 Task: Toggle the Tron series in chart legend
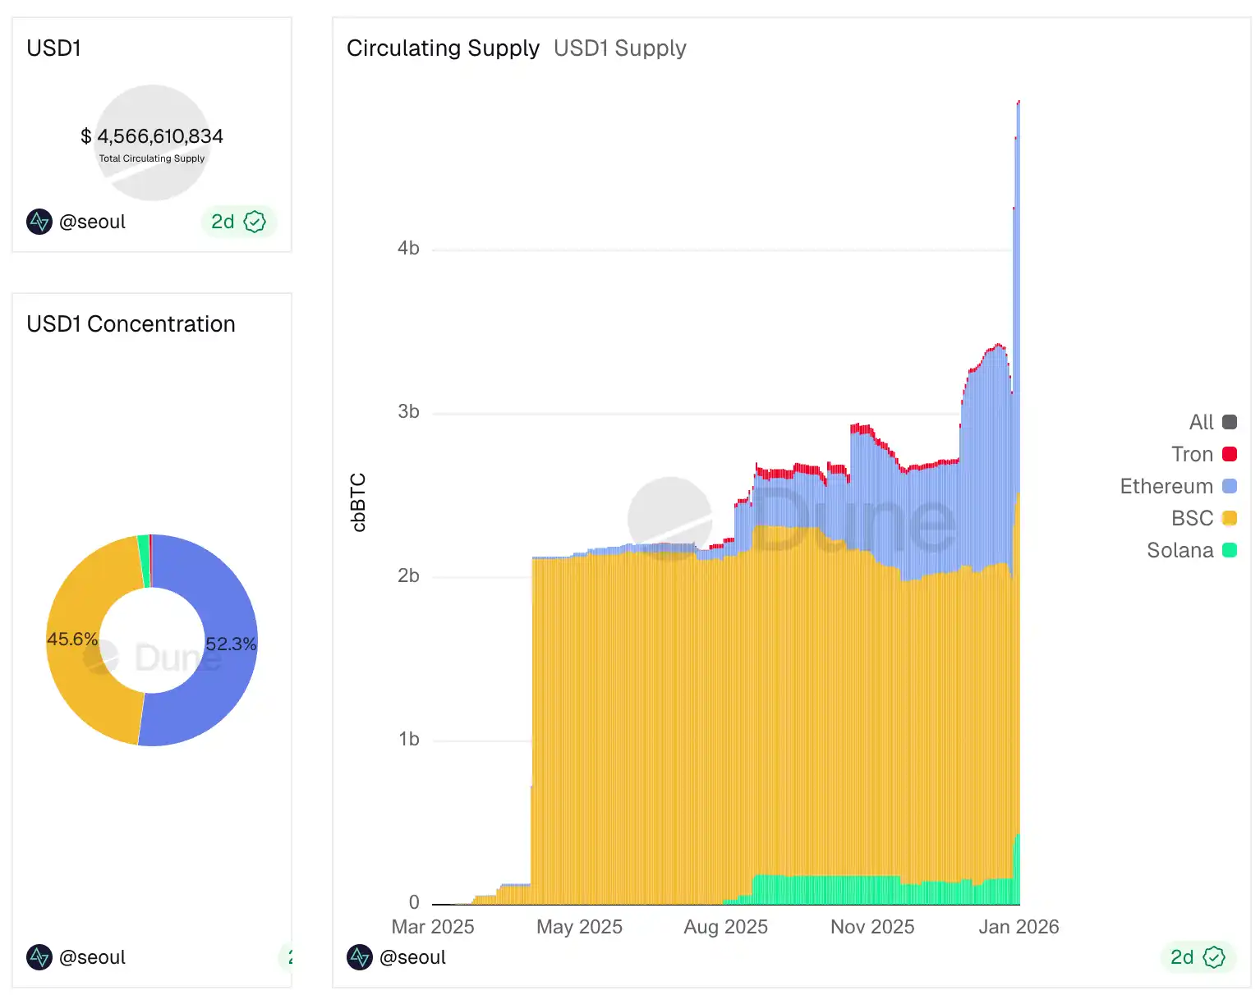pyautogui.click(x=1193, y=455)
